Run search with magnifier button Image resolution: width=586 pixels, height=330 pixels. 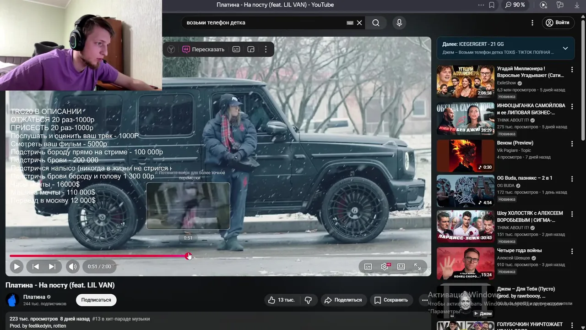tap(376, 23)
